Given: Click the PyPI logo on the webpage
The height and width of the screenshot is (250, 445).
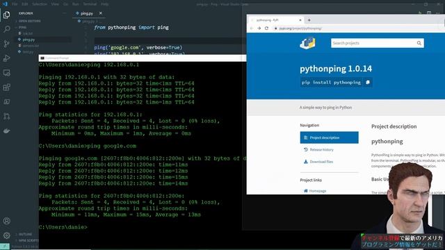Looking at the screenshot, I should pos(307,43).
